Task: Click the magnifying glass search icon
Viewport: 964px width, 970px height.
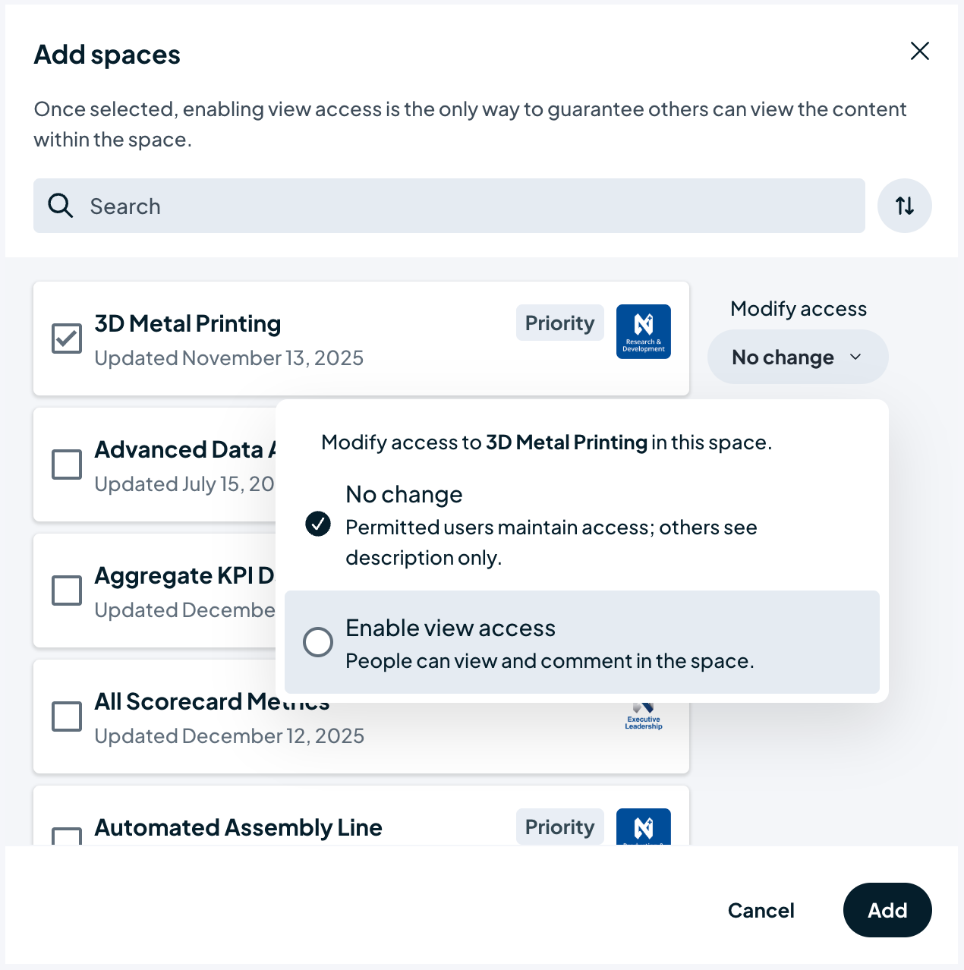Action: tap(61, 206)
